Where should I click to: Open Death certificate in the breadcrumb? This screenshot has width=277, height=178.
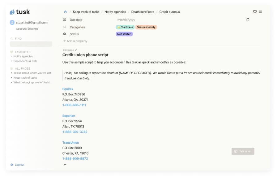point(143,12)
